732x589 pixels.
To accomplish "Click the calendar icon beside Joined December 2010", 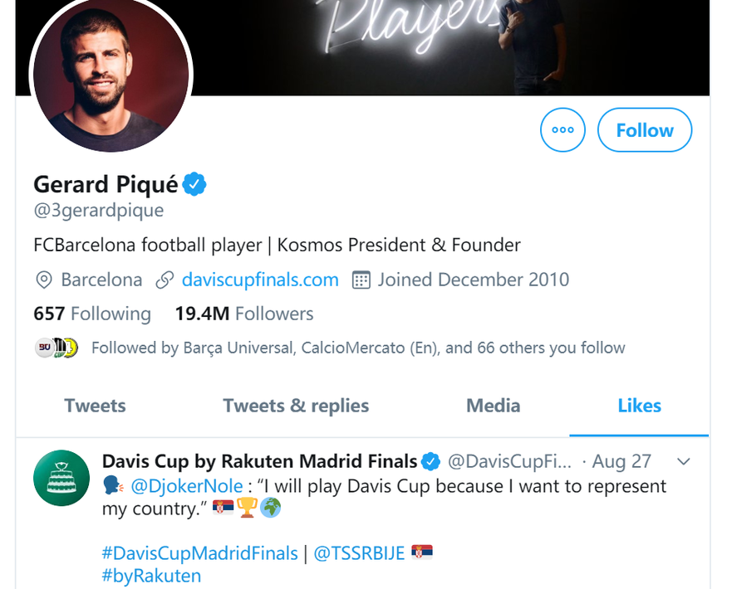I will pos(361,280).
